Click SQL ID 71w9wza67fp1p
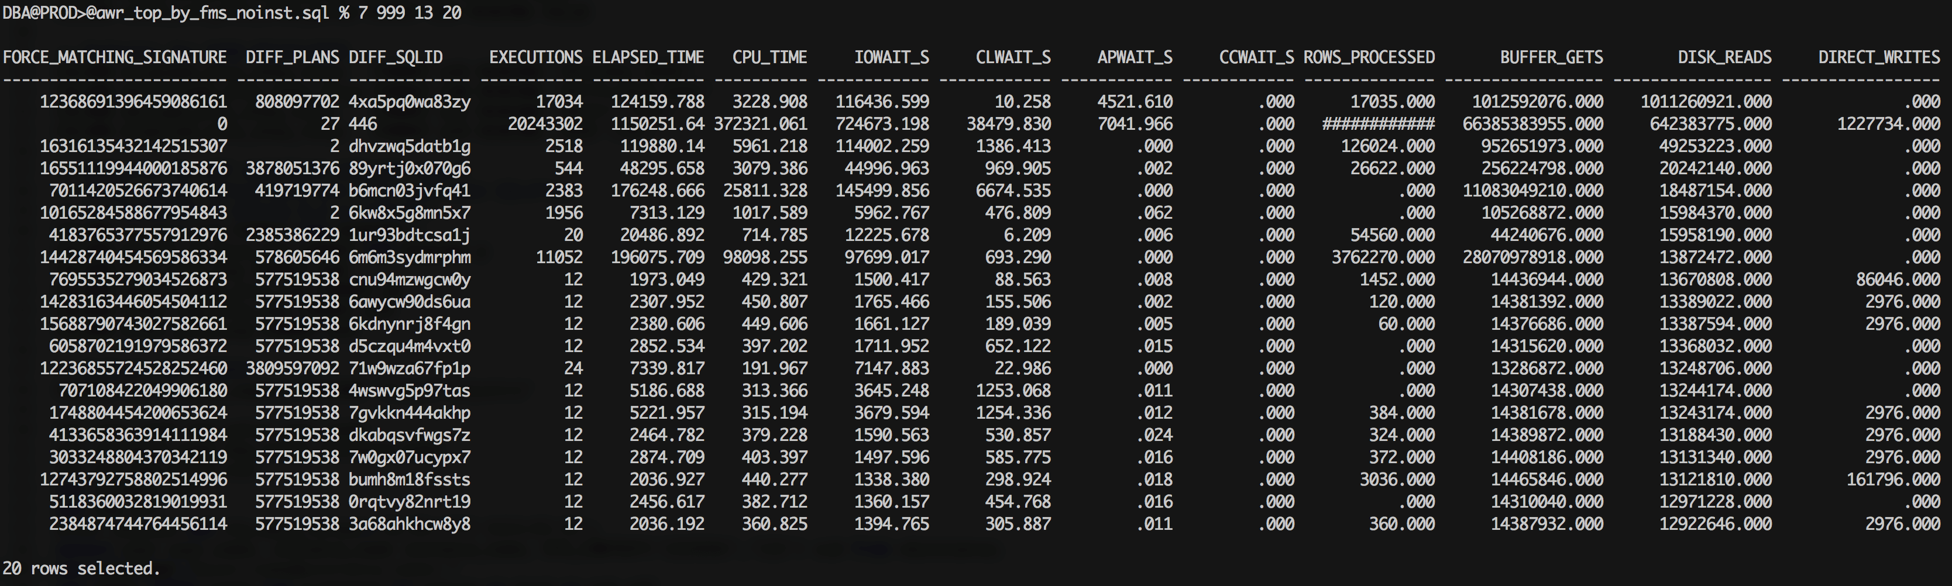This screenshot has height=586, width=1952. tap(409, 368)
